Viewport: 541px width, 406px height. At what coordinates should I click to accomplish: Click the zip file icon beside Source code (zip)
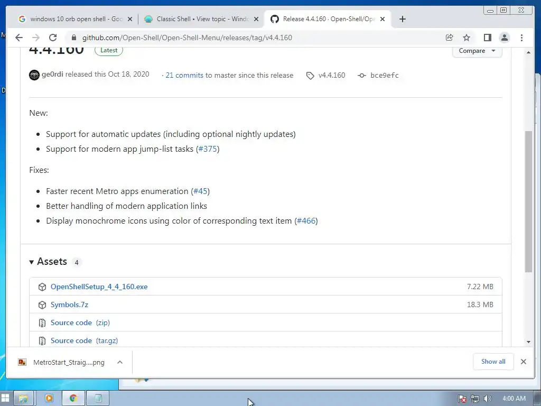[x=42, y=323]
